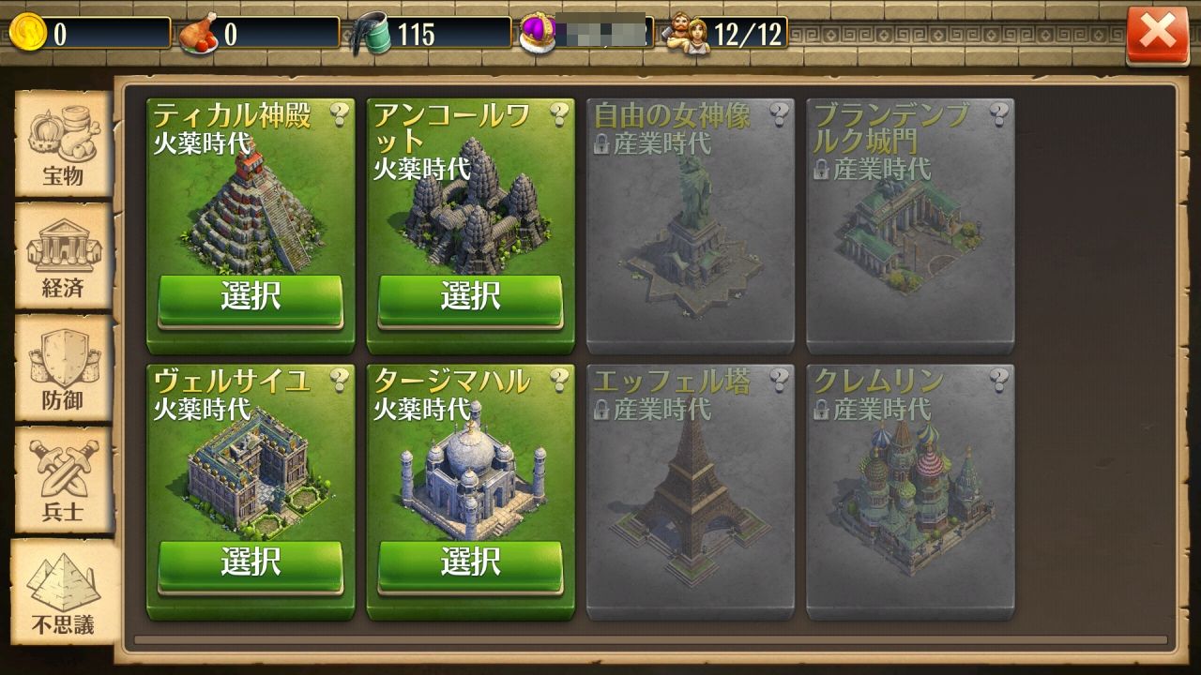This screenshot has width=1201, height=675.
Task: Switch to the 宝物 tab
Action: 64,145
